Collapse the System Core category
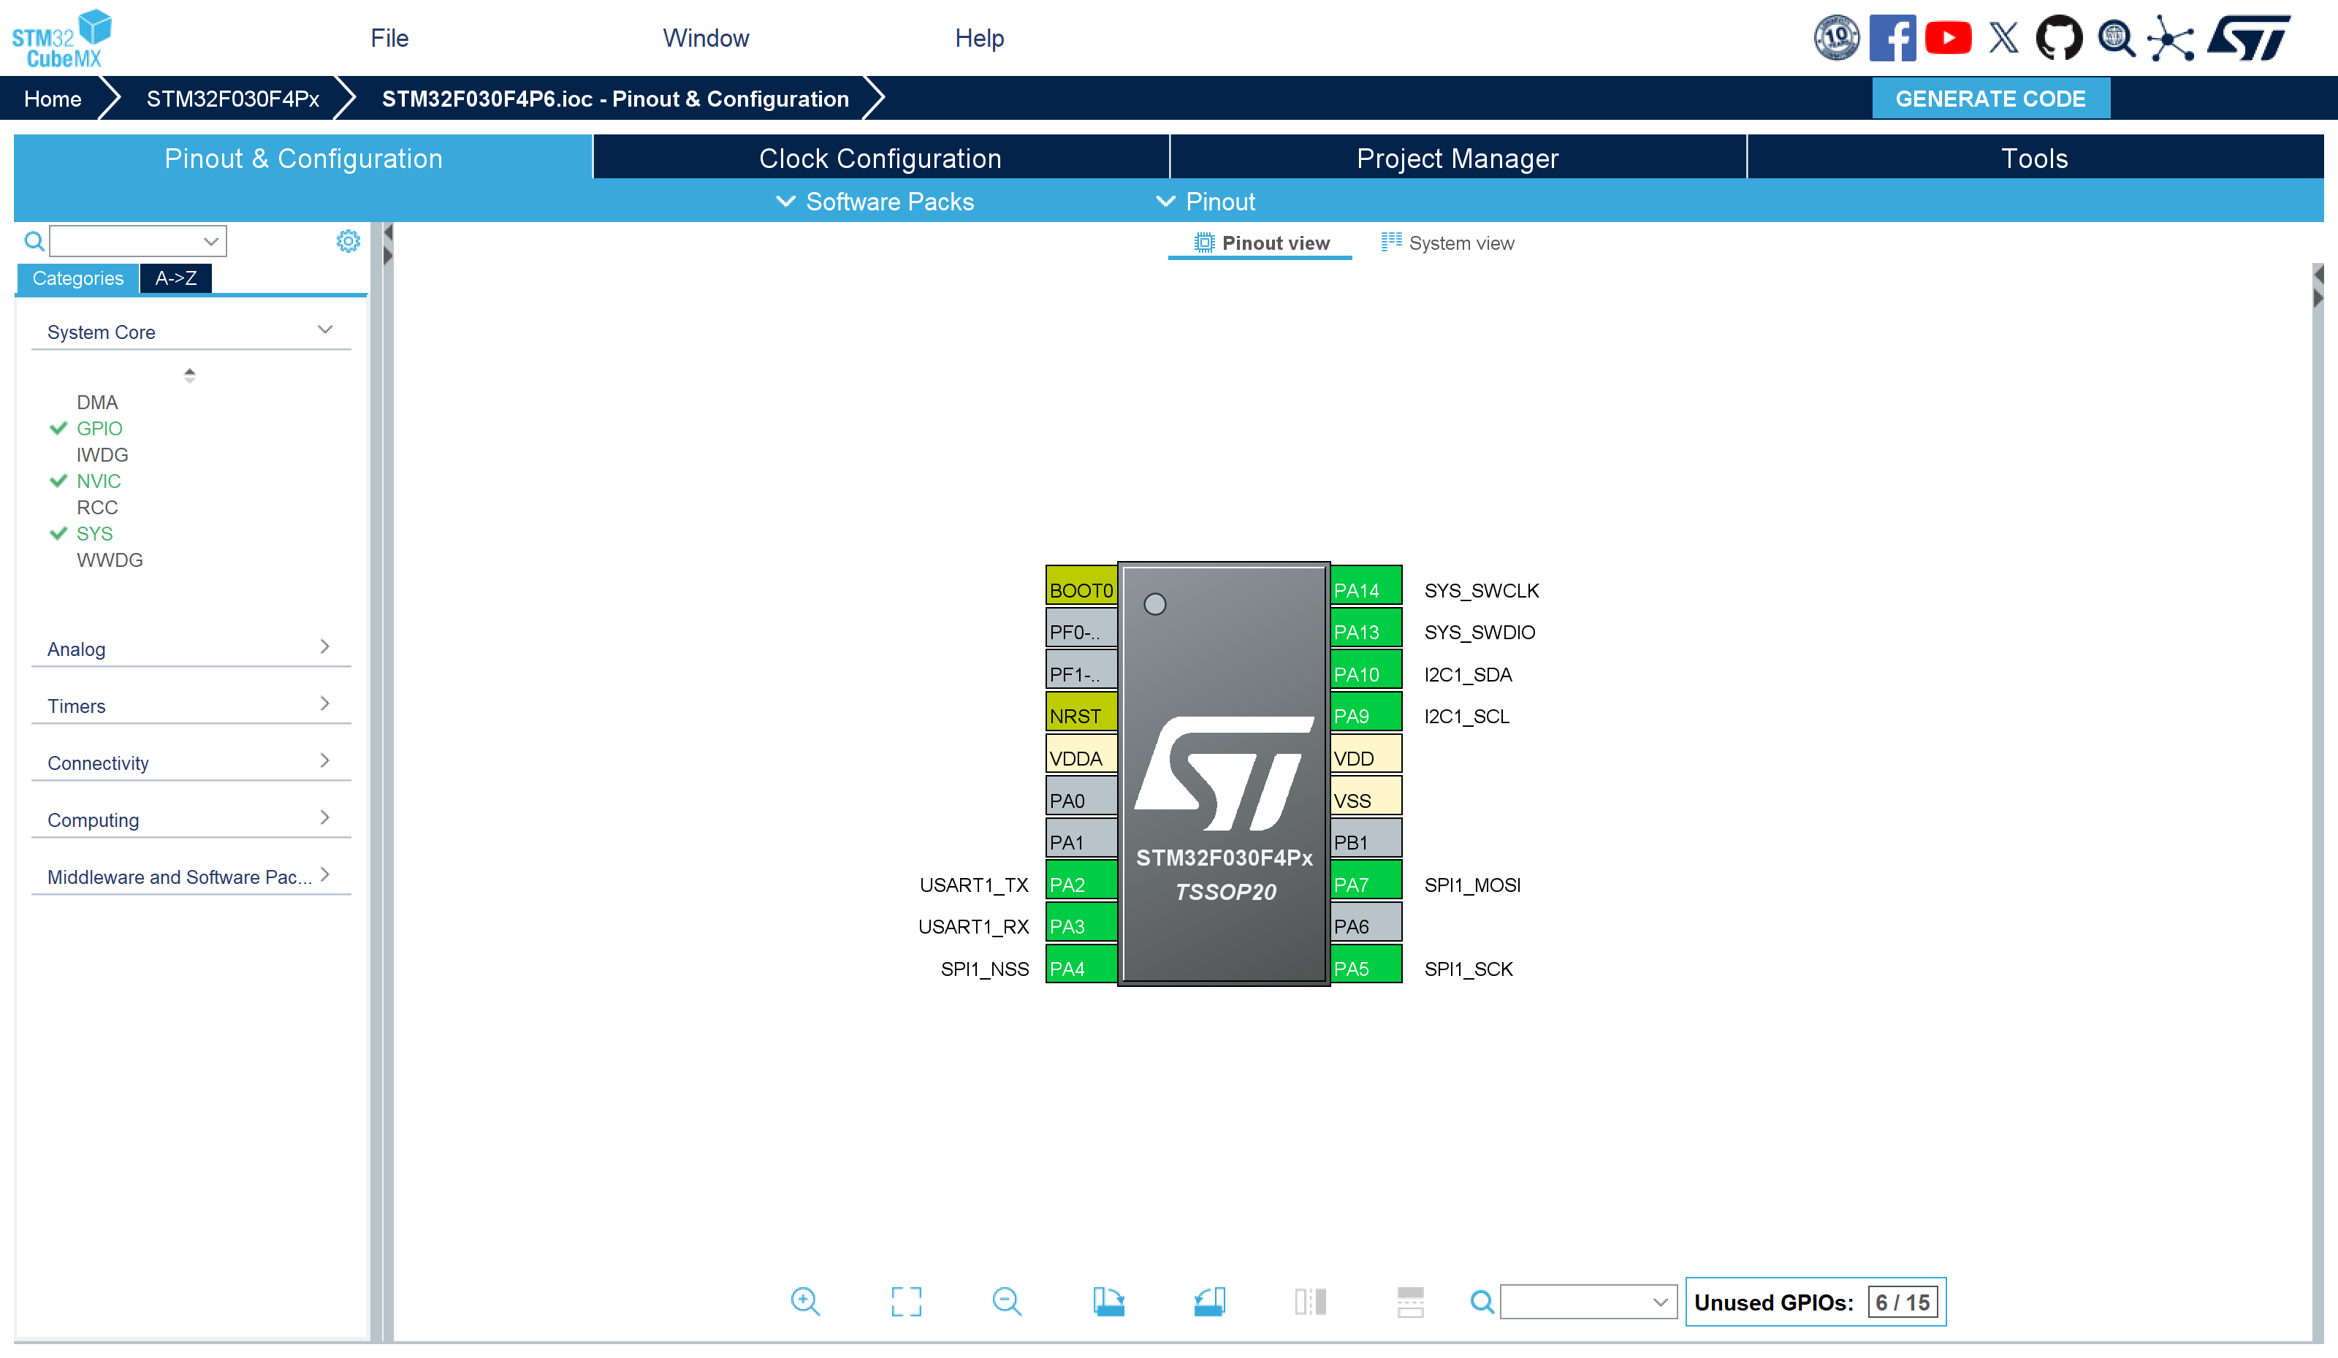2338x1358 pixels. (x=324, y=329)
